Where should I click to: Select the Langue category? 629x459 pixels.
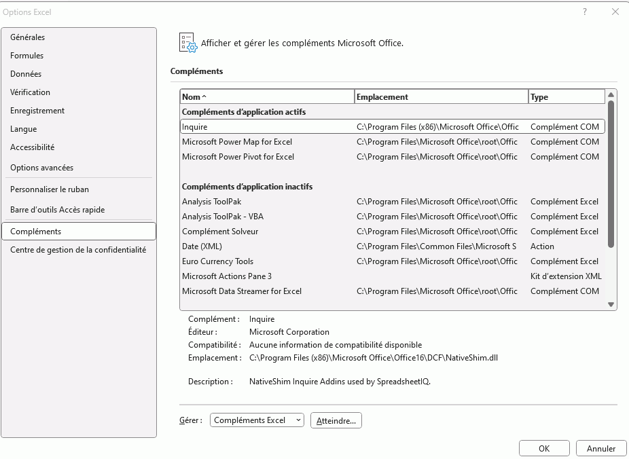[x=79, y=129]
